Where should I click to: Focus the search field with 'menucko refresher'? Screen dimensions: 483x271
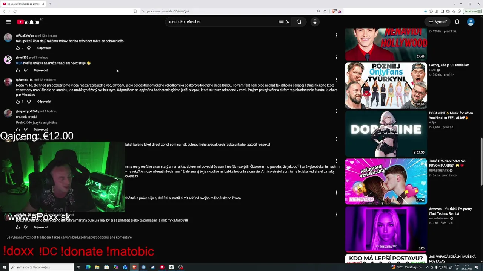(x=223, y=22)
